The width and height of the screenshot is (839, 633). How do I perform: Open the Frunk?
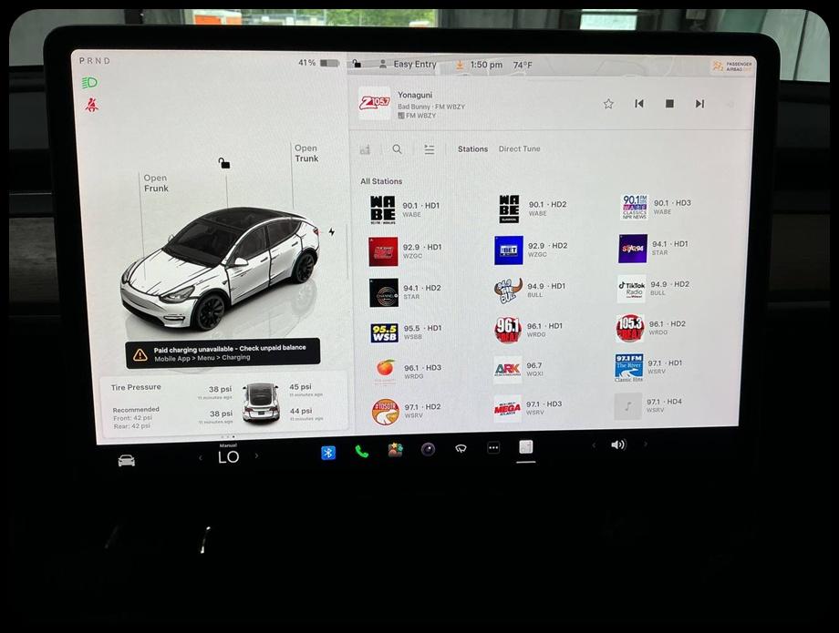click(156, 183)
